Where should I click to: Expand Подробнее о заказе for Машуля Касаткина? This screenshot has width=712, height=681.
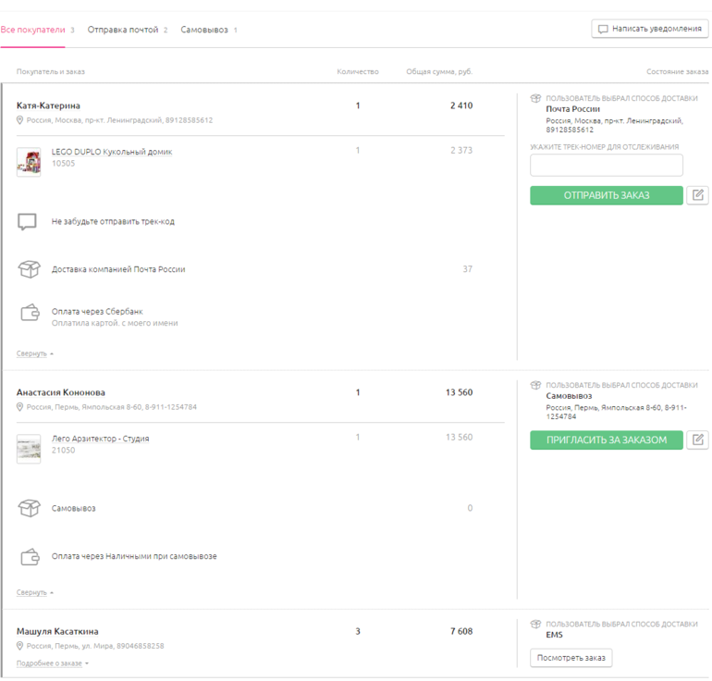(52, 663)
